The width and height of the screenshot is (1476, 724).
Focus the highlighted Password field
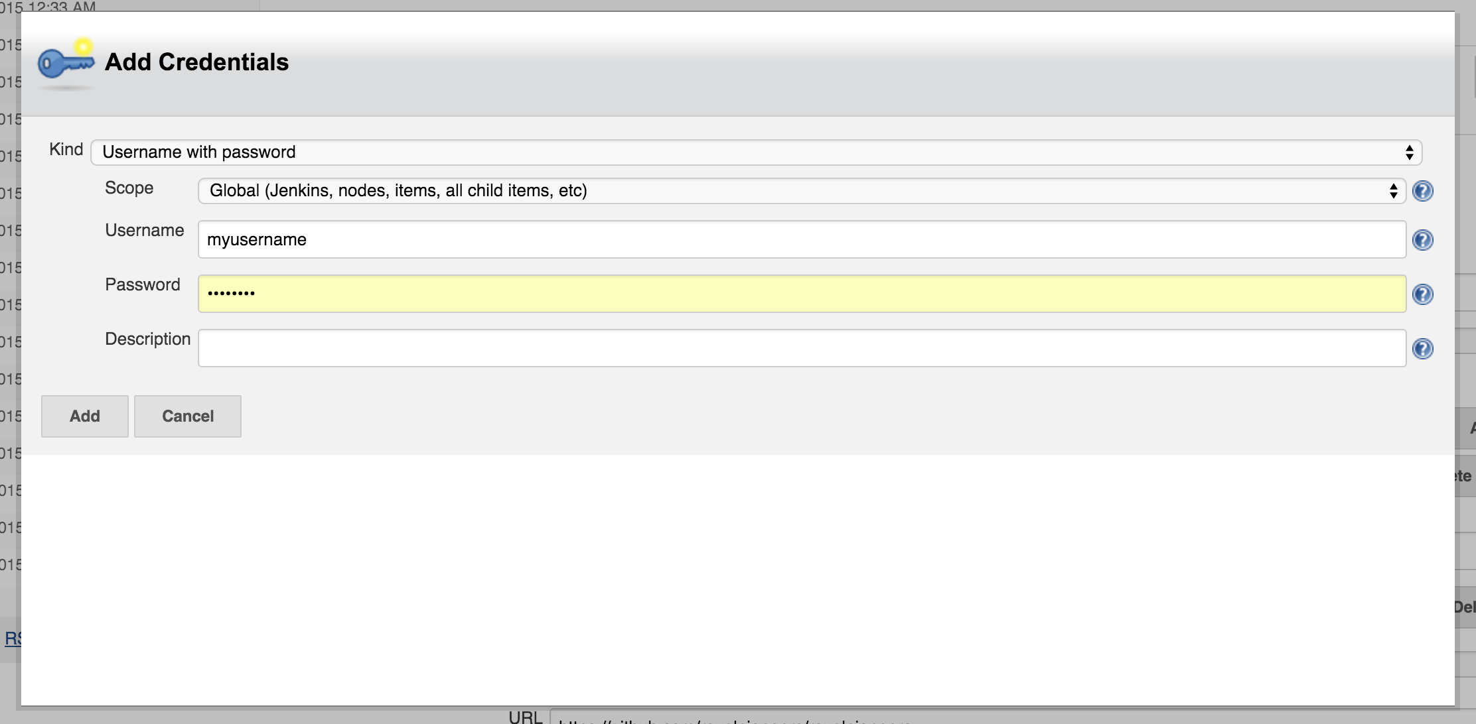[801, 294]
